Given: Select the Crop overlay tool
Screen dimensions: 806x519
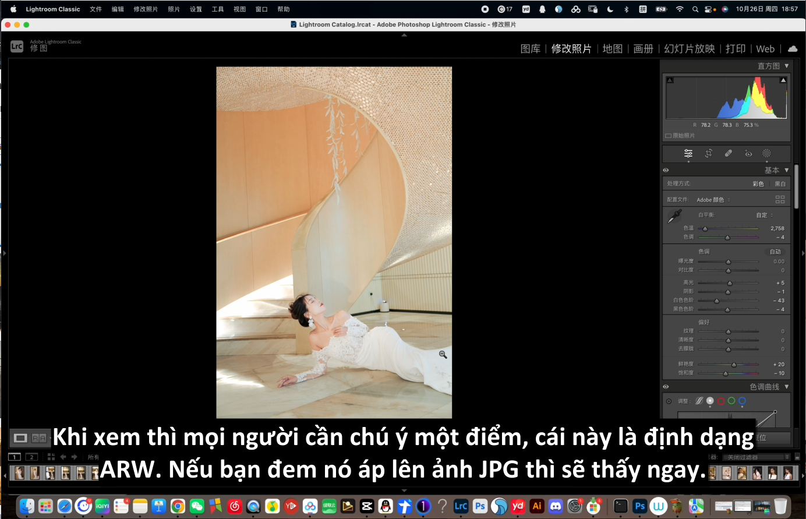Looking at the screenshot, I should click(x=708, y=153).
